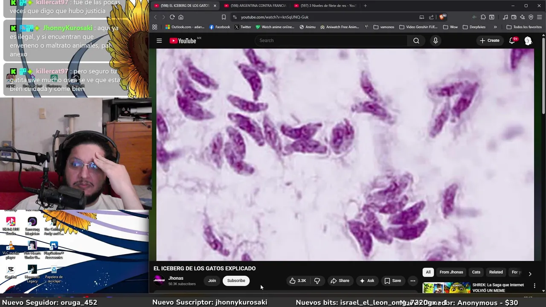This screenshot has height=307, width=546.
Task: Share the video
Action: coord(340,281)
